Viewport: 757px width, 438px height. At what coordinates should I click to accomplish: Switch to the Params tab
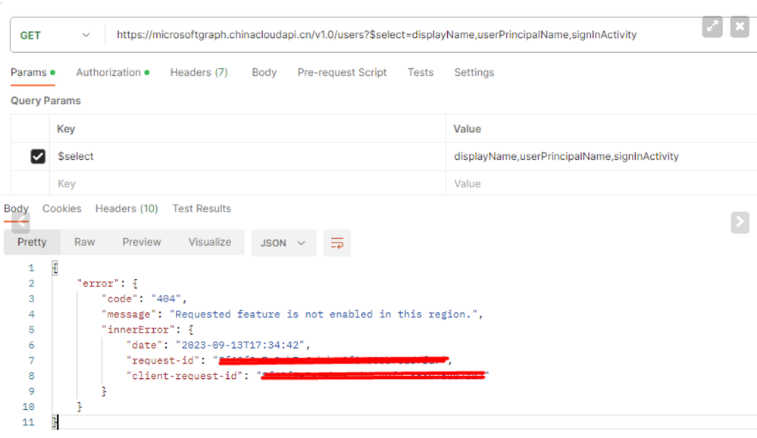[33, 73]
